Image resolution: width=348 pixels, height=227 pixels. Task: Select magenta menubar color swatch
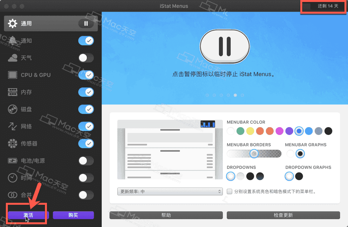(280, 131)
